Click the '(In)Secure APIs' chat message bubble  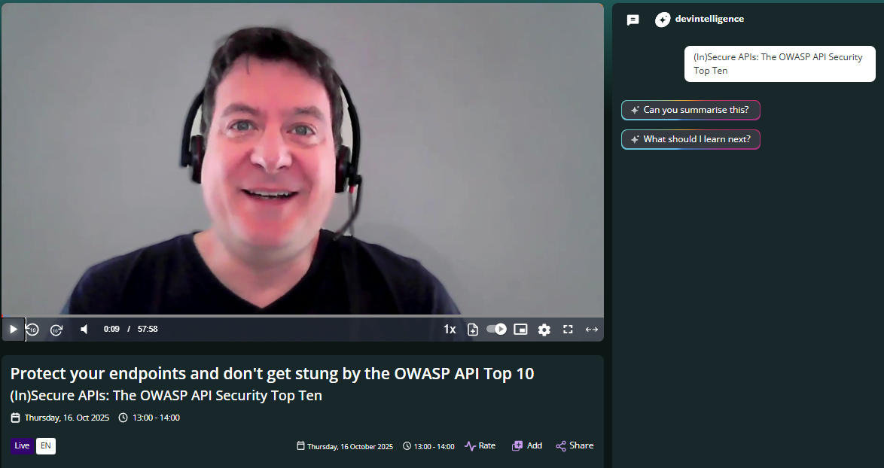coord(779,63)
